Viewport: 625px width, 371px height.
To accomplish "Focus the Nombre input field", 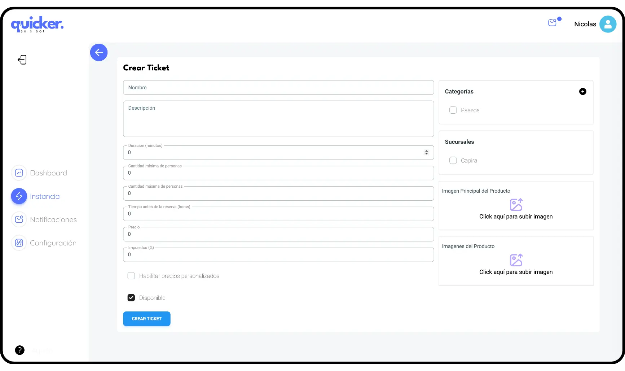I will (x=278, y=88).
